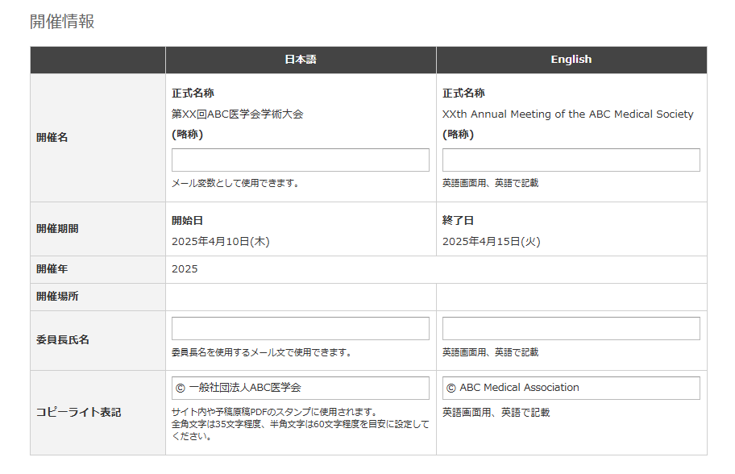Click the Japanese 略称 input field
This screenshot has width=735, height=474.
click(x=300, y=160)
